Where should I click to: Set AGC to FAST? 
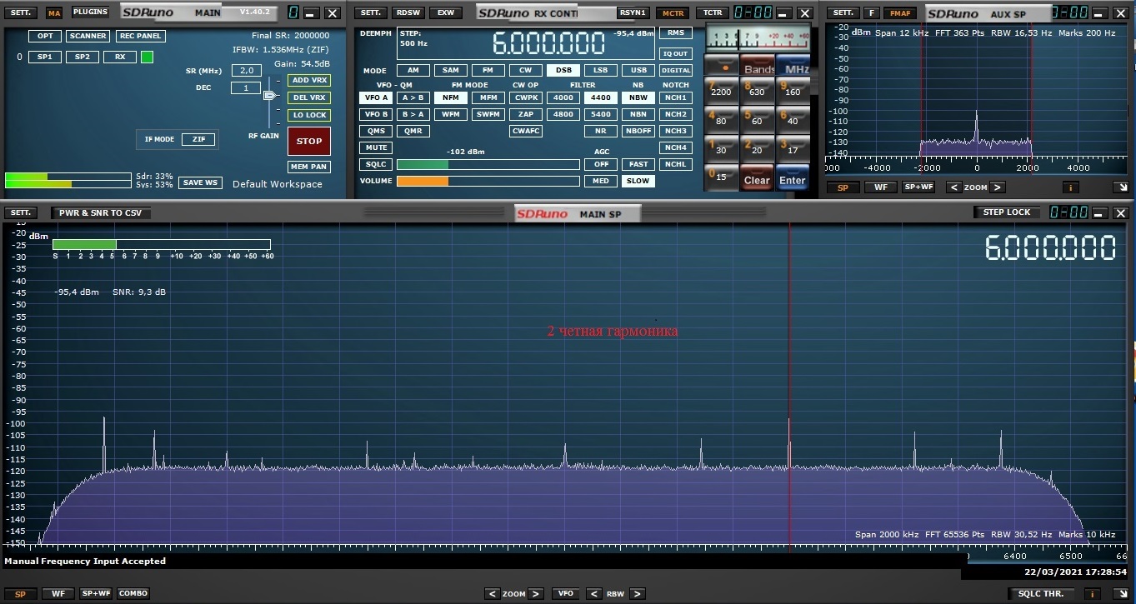tap(638, 164)
